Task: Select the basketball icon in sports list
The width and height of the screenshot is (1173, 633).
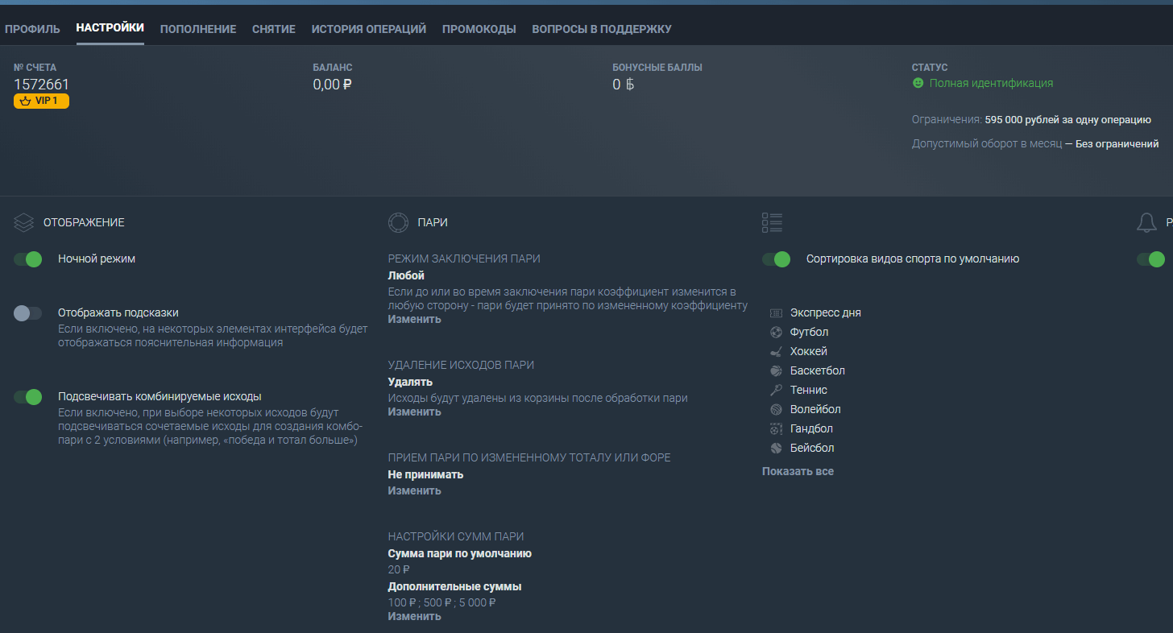Action: coord(776,371)
